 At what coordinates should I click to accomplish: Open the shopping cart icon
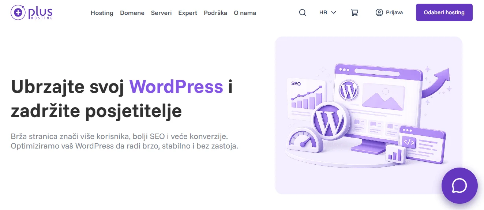(354, 12)
